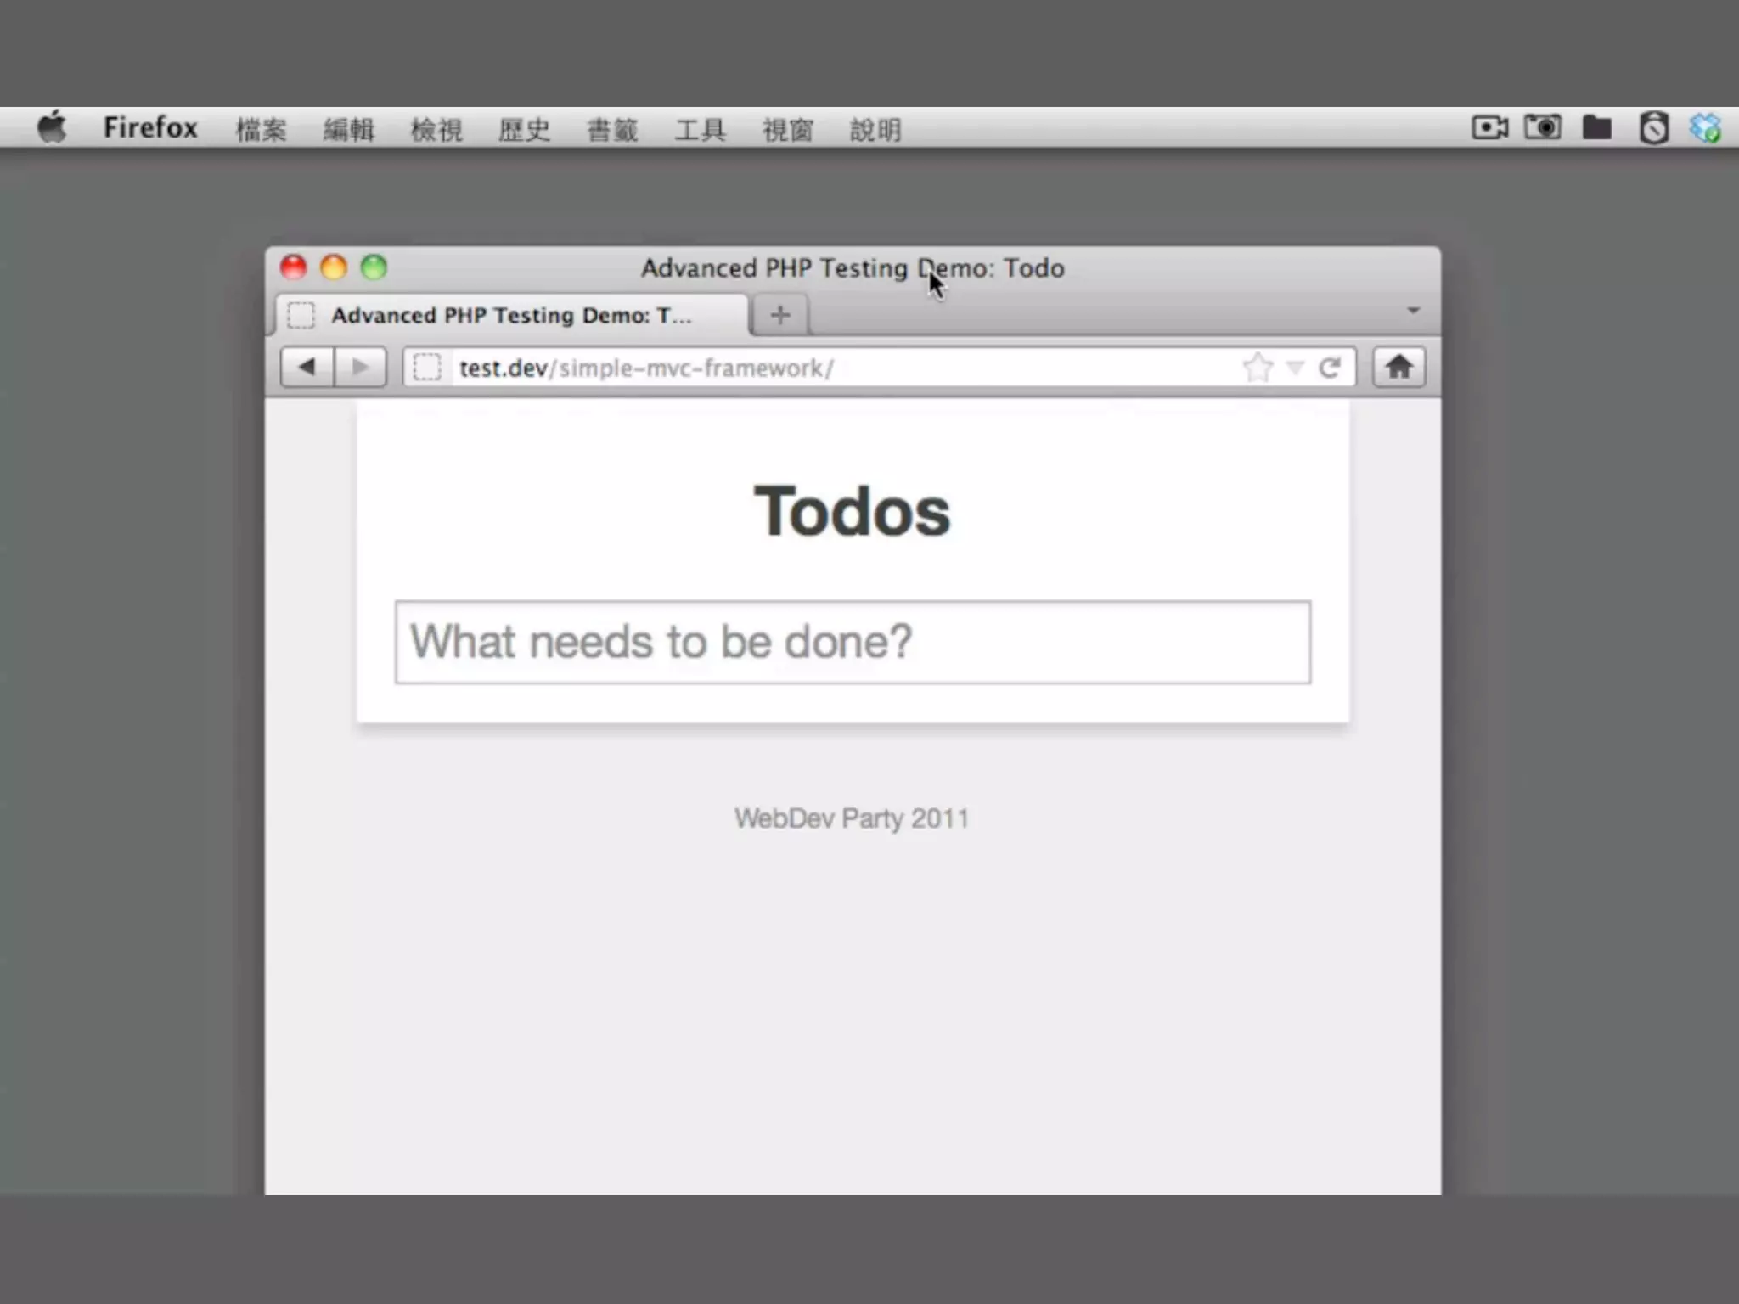Open a new tab with plus button
The width and height of the screenshot is (1739, 1304).
coord(780,315)
